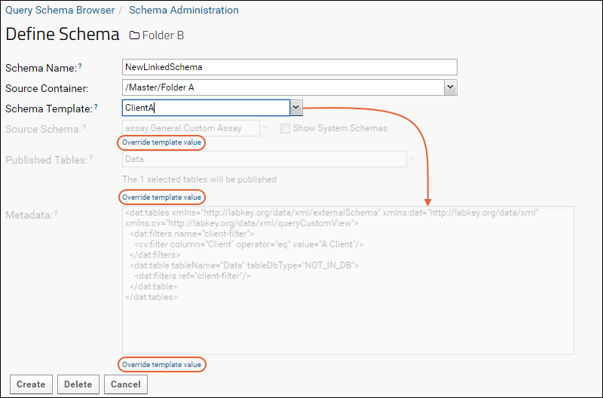Go to Query Schema Browser breadcrumb
603x398 pixels.
pyautogui.click(x=60, y=10)
